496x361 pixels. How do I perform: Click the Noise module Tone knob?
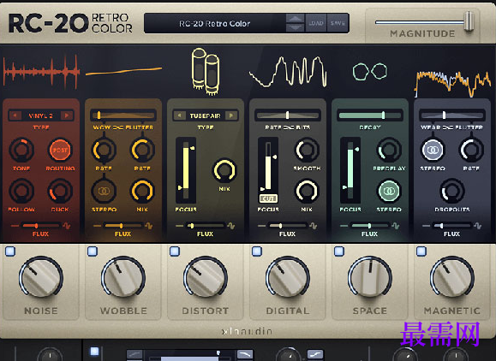coord(21,150)
